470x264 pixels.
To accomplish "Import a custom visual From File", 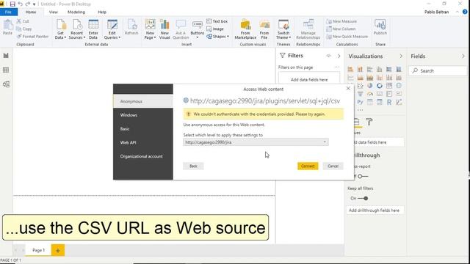I will point(264,29).
